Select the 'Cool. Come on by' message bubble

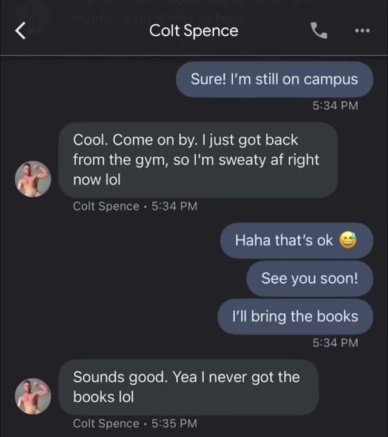198,160
